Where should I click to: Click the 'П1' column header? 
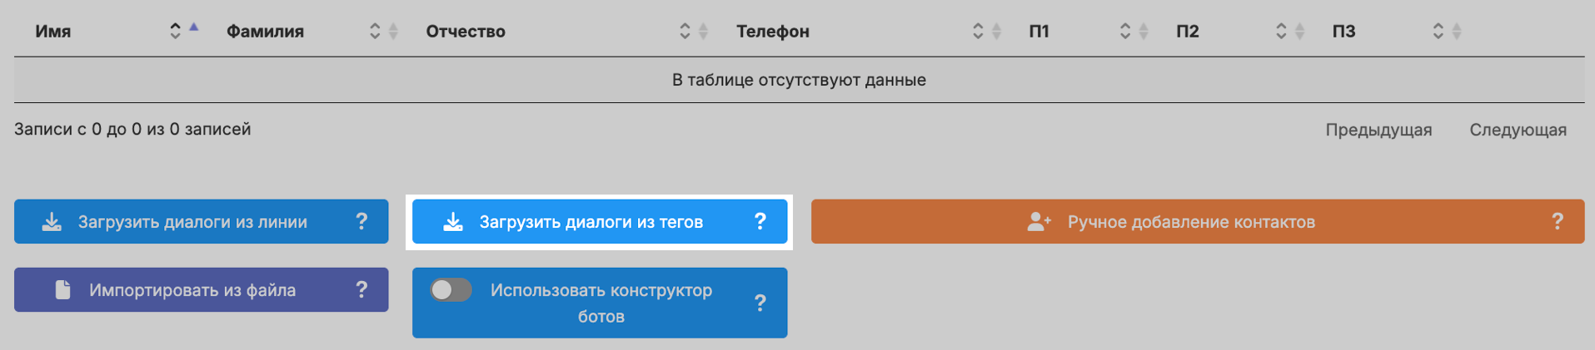pyautogui.click(x=1039, y=32)
